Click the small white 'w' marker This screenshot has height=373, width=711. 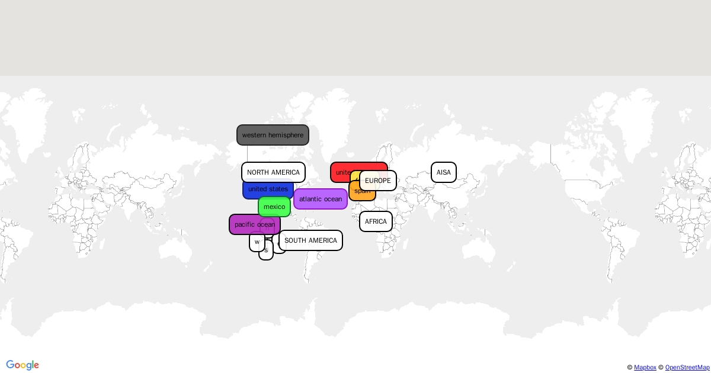(257, 243)
